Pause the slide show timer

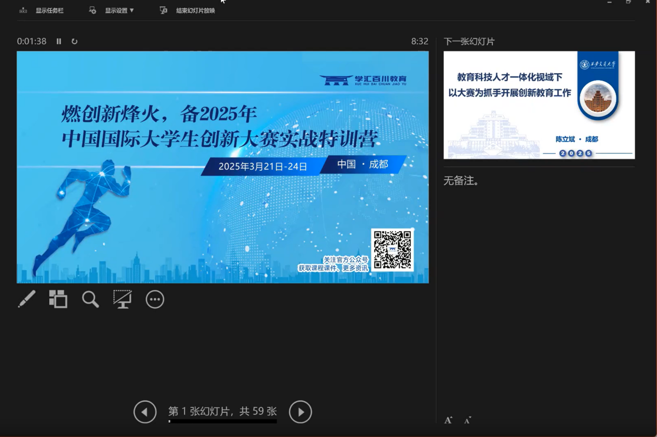coord(59,42)
